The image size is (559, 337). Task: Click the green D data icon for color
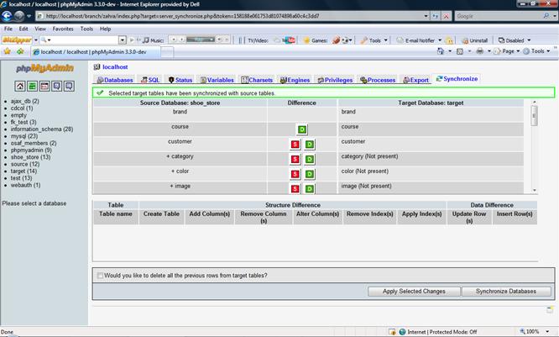(x=309, y=175)
